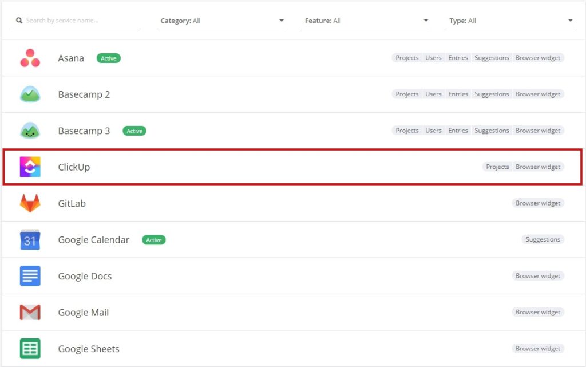Click the Category dropdown arrow
The height and width of the screenshot is (367, 586).
pos(282,21)
